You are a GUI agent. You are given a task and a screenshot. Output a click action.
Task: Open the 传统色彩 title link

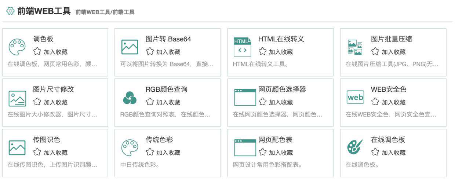point(159,140)
